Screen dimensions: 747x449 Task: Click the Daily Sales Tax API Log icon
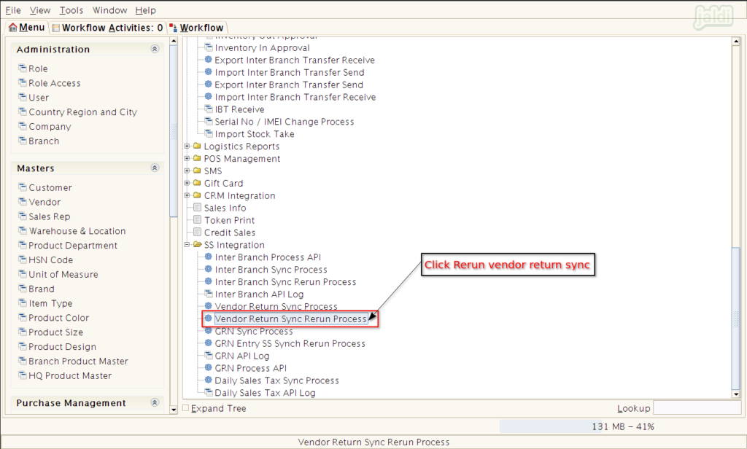[208, 393]
